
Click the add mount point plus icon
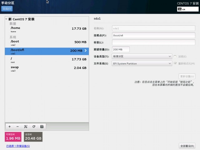click(x=10, y=127)
